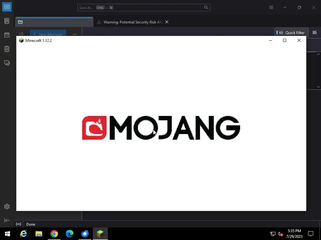The image size is (321, 240).
Task: Open the taskbar clock and date
Action: pos(294,234)
